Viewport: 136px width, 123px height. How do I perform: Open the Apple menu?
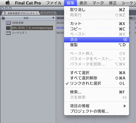(8, 3)
